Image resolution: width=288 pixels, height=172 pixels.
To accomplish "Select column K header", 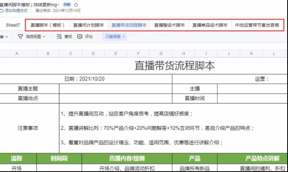I will [251, 54].
